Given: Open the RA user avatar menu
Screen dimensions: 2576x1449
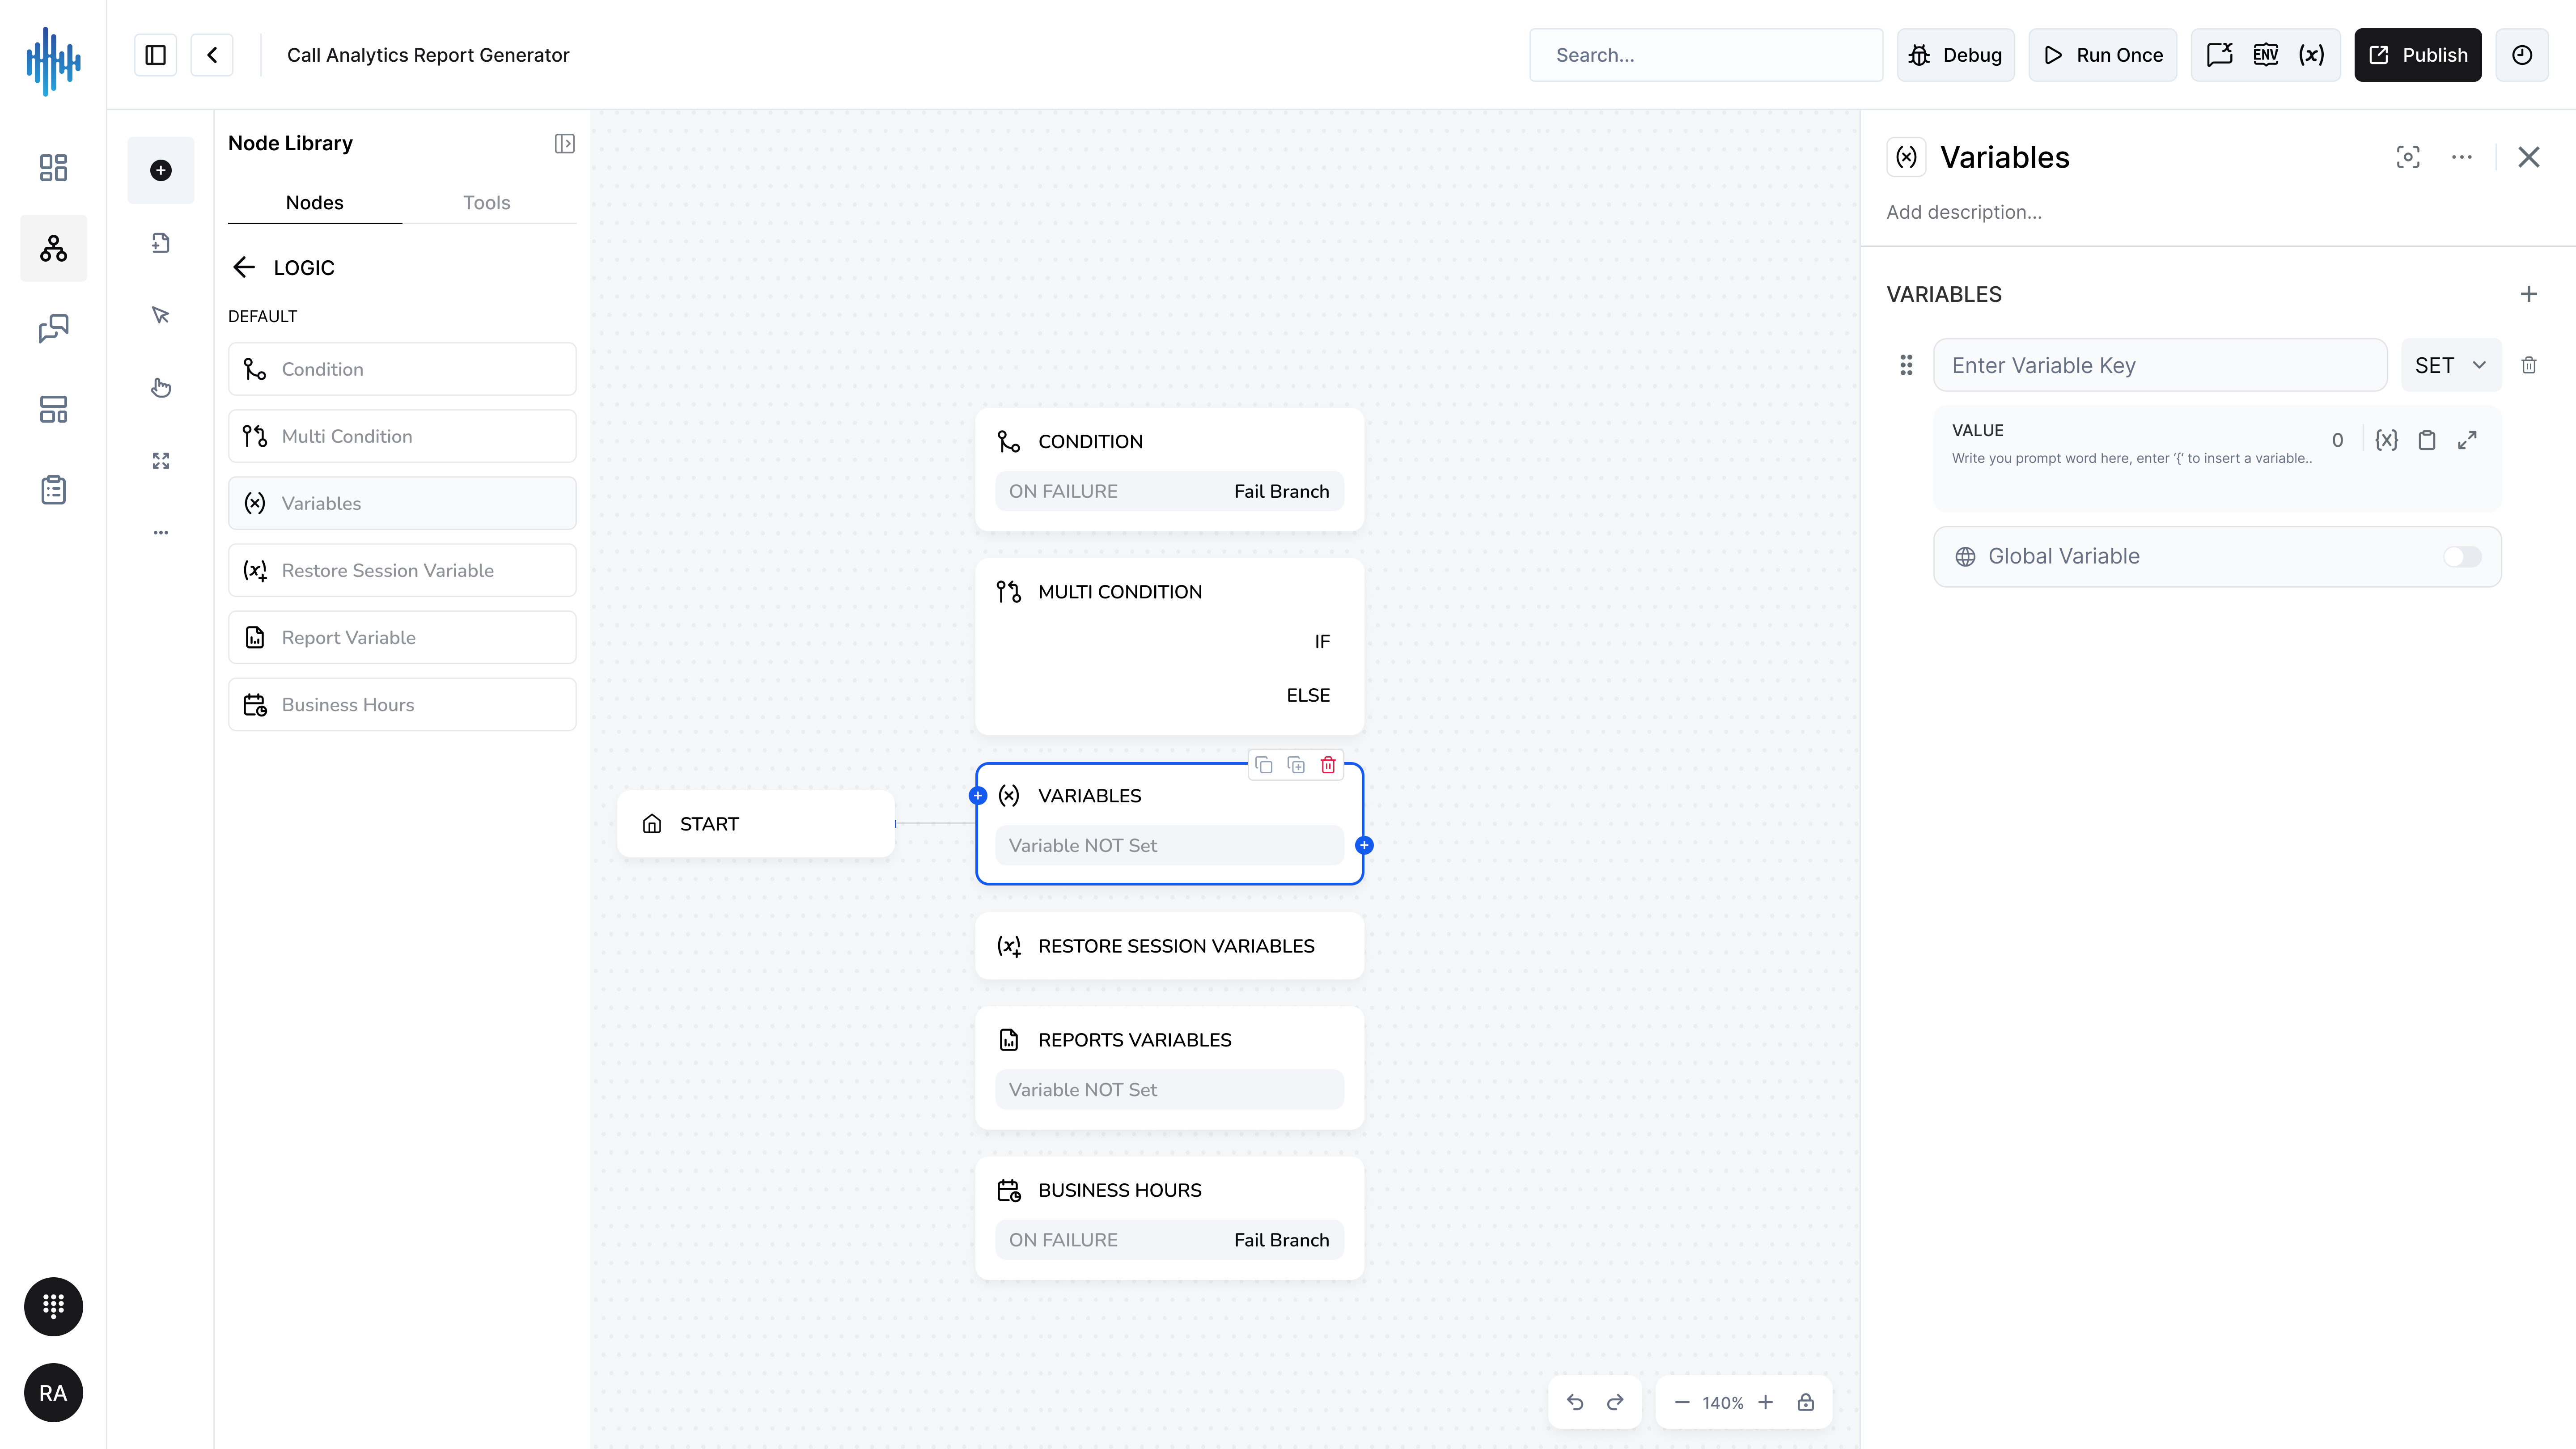Looking at the screenshot, I should click(53, 1393).
